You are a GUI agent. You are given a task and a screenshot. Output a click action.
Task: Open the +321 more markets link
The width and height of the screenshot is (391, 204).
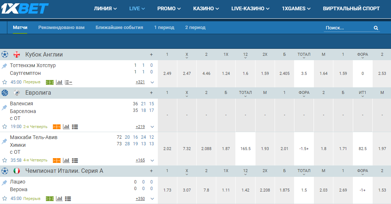tap(140, 82)
